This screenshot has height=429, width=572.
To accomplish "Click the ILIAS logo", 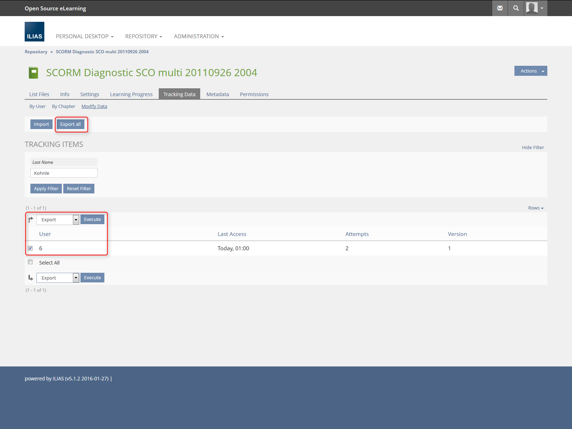I will tap(34, 31).
